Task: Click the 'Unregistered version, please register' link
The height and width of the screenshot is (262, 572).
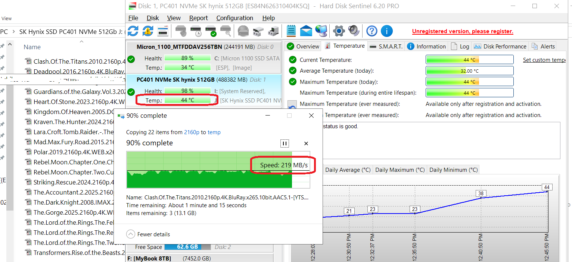Action: (x=463, y=31)
